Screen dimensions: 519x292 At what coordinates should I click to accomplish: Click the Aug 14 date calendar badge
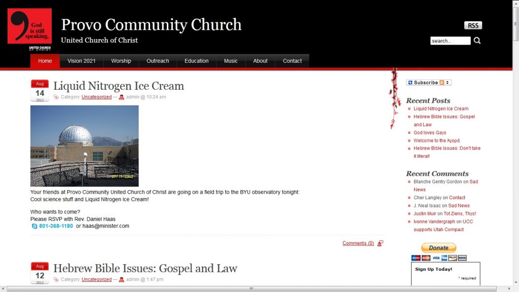(x=40, y=90)
